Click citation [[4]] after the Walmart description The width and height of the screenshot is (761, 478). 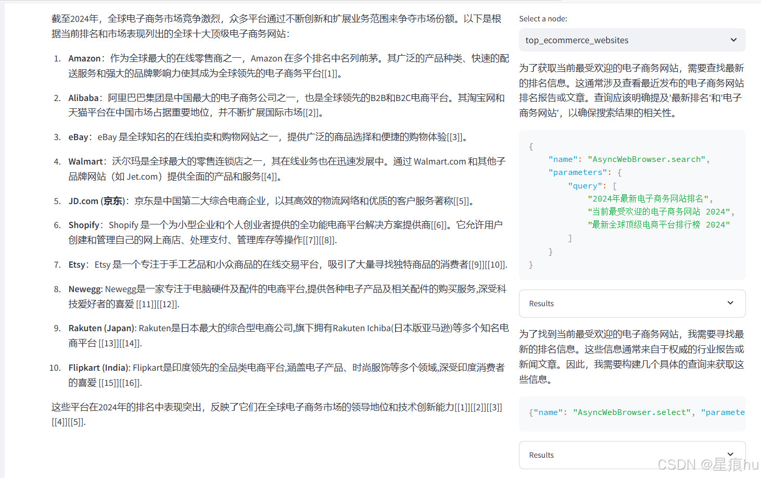269,177
